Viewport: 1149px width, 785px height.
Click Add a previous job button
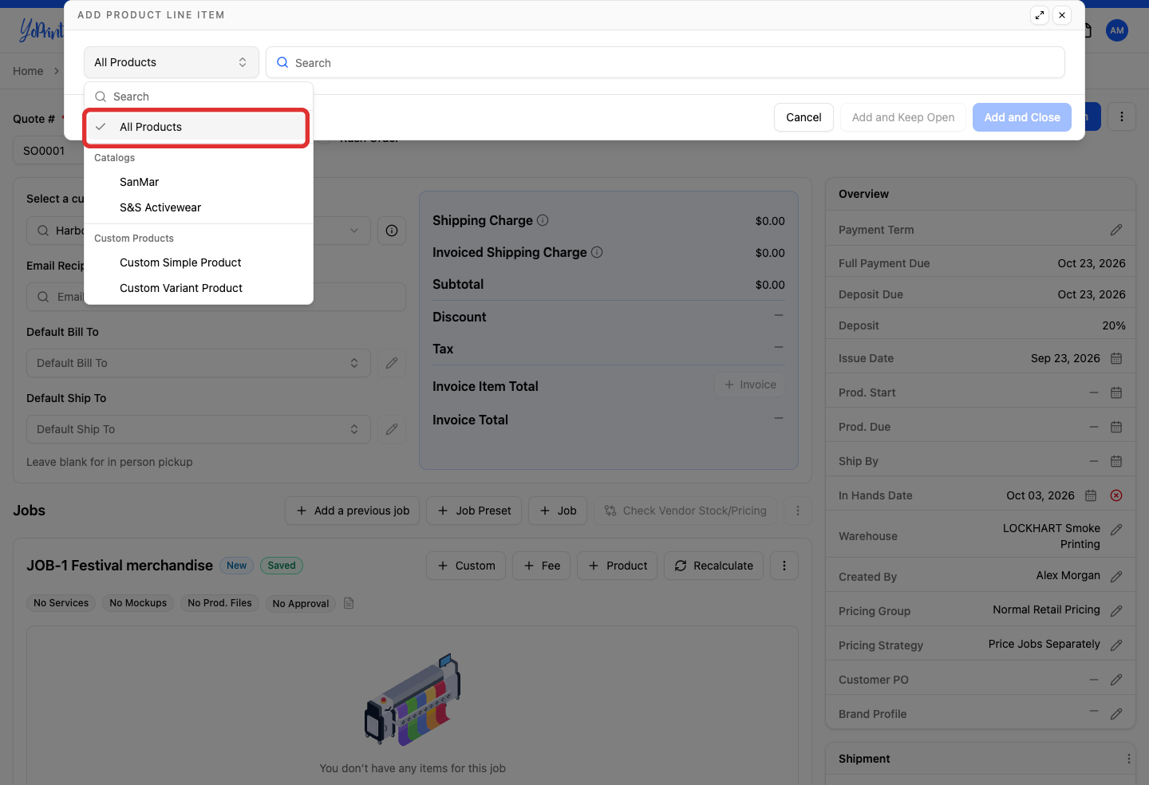pyautogui.click(x=353, y=511)
